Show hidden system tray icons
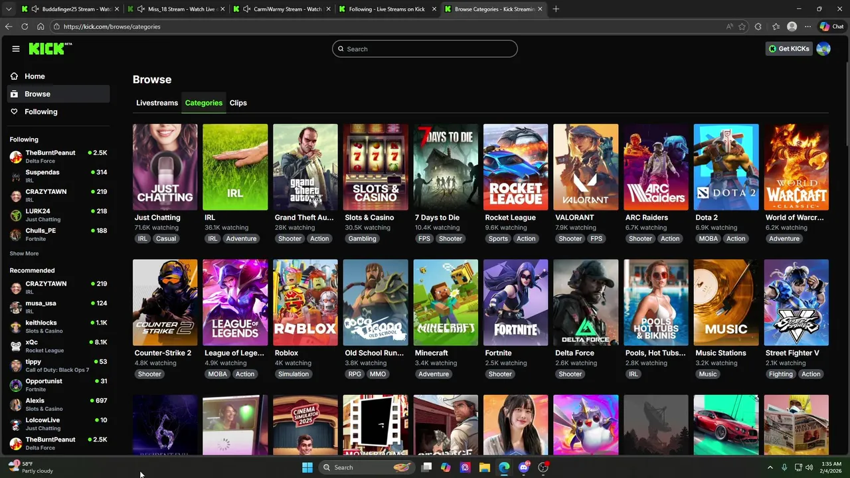This screenshot has width=850, height=478. (x=770, y=467)
